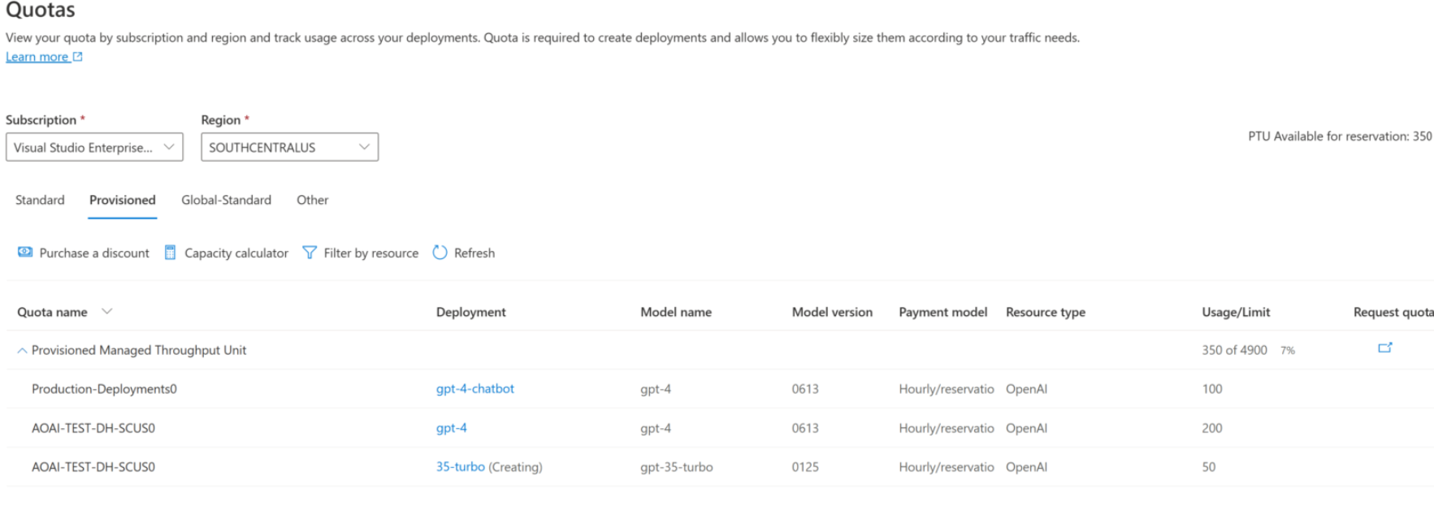Image resolution: width=1434 pixels, height=511 pixels.
Task: Click Request quota icon for throughput unit
Action: 1386,347
